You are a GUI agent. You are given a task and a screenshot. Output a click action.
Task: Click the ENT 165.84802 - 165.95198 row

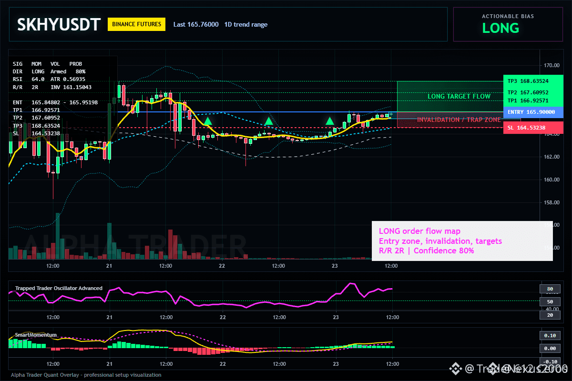point(55,102)
